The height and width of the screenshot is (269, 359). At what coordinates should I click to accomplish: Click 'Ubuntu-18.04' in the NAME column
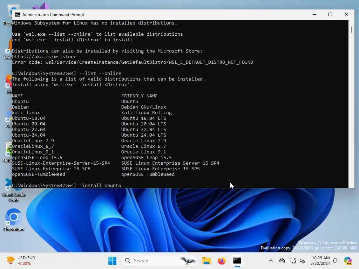[x=29, y=118]
